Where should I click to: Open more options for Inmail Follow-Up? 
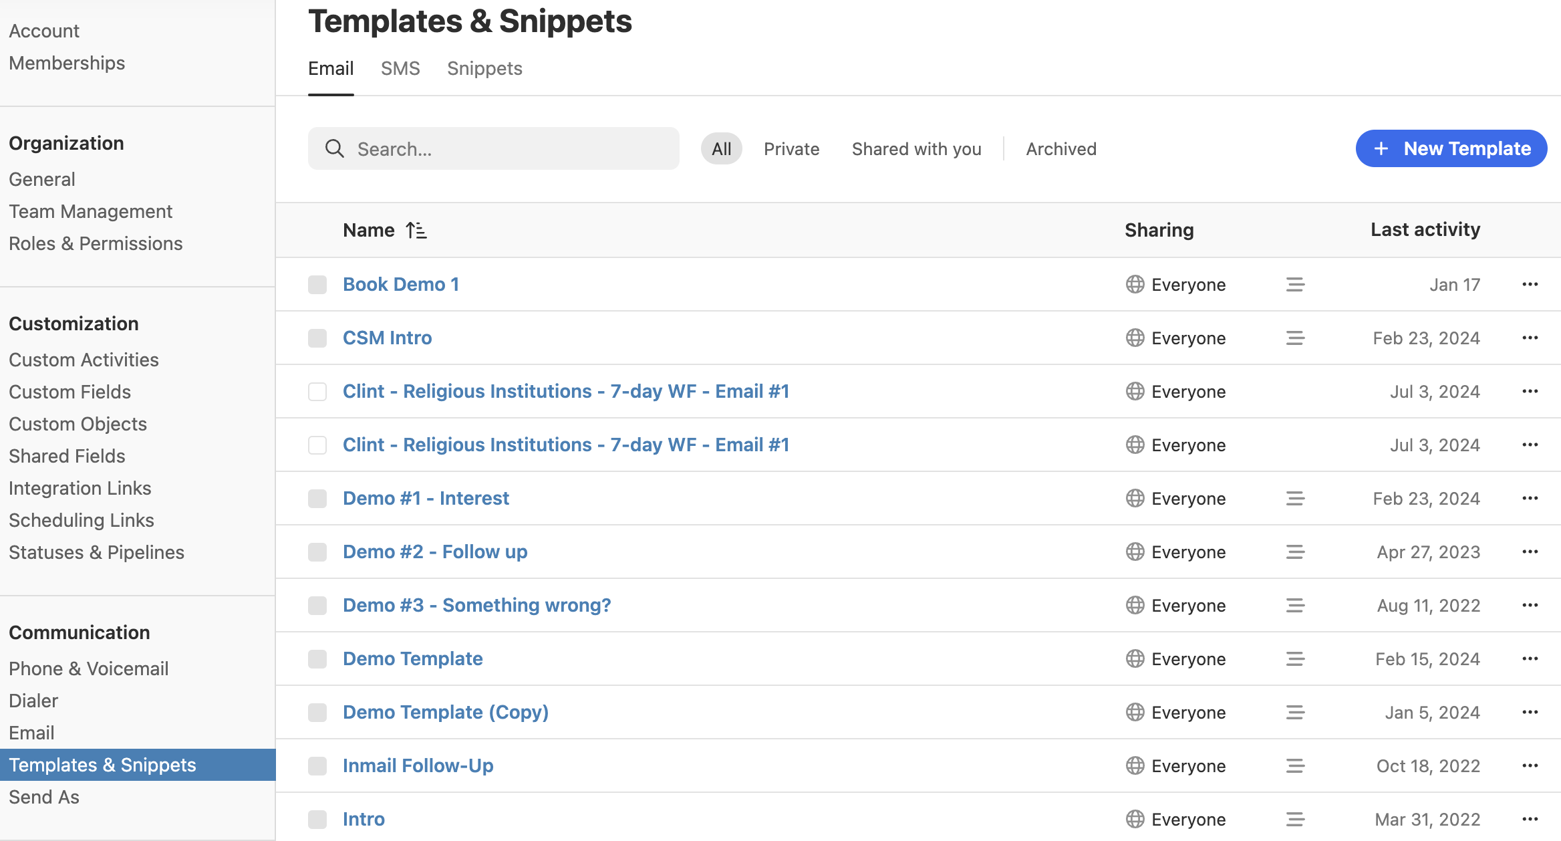(1530, 765)
